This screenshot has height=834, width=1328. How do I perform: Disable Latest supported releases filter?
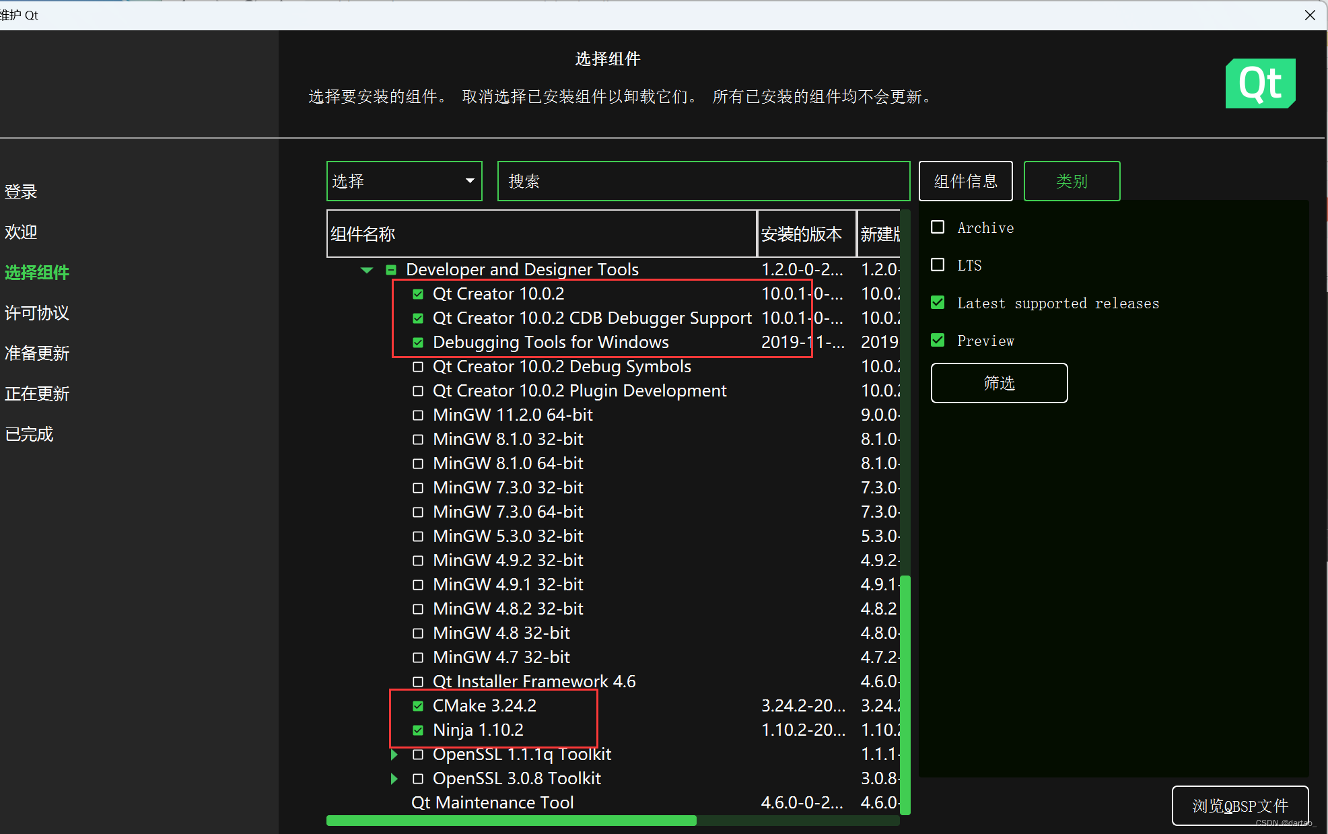pyautogui.click(x=938, y=303)
